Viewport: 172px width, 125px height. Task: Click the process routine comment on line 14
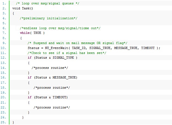coord(50,68)
